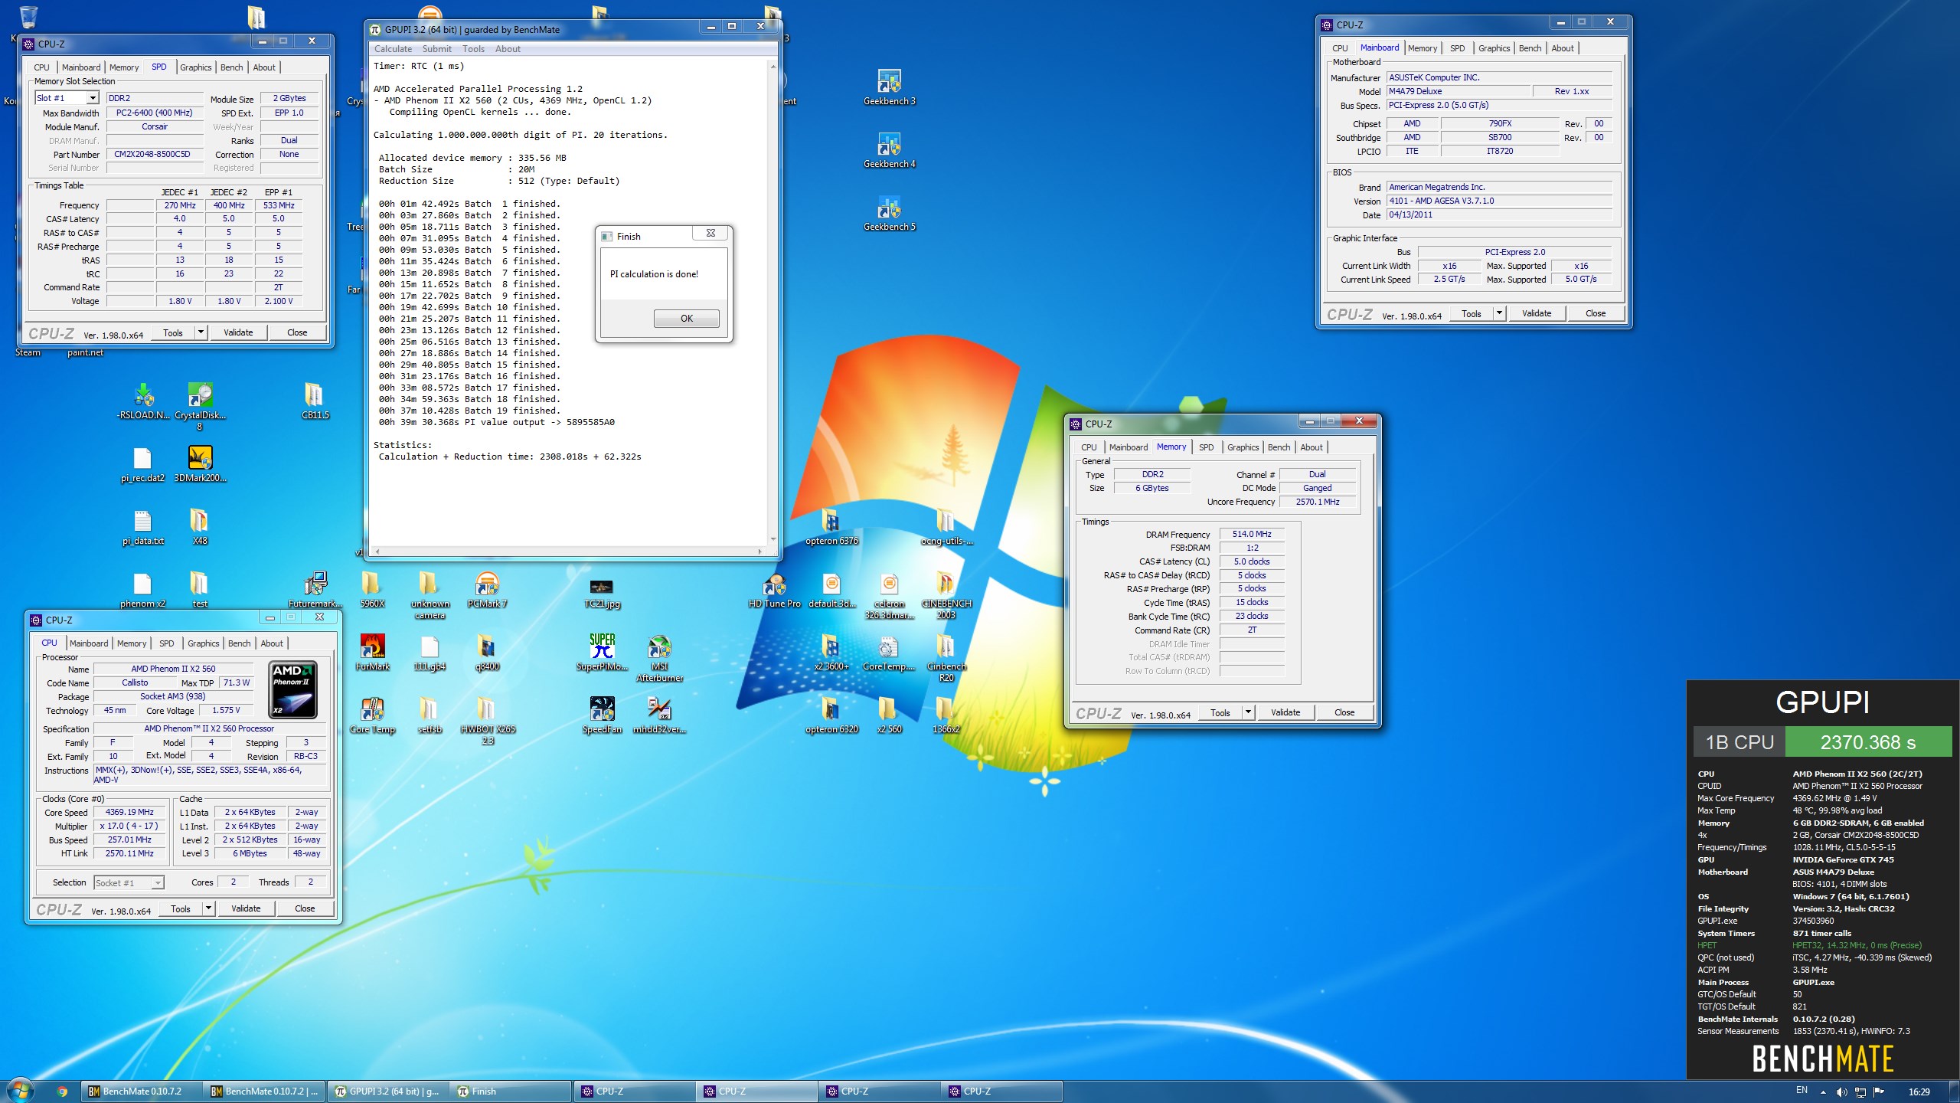Viewport: 1960px width, 1103px height.
Task: Open the Slot #1 memory slot dropdown
Action: click(67, 98)
